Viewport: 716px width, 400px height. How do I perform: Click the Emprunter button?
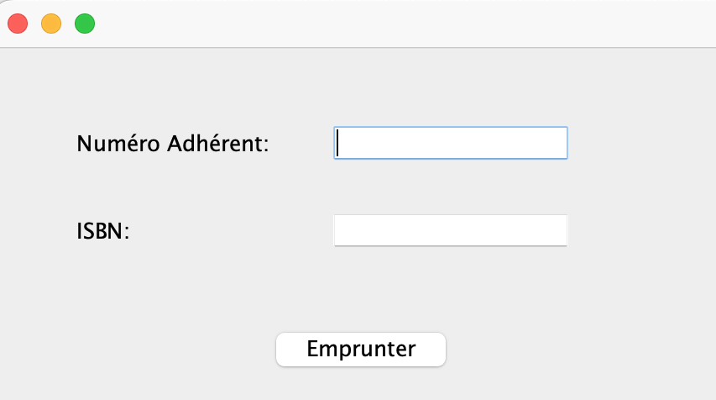(x=361, y=349)
